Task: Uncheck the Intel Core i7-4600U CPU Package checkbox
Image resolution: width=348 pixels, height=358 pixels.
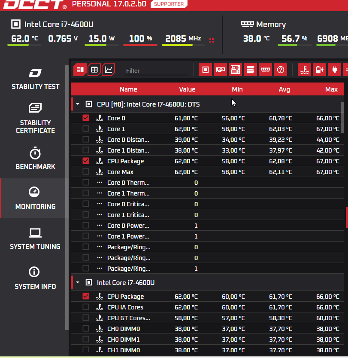Action: point(86,296)
